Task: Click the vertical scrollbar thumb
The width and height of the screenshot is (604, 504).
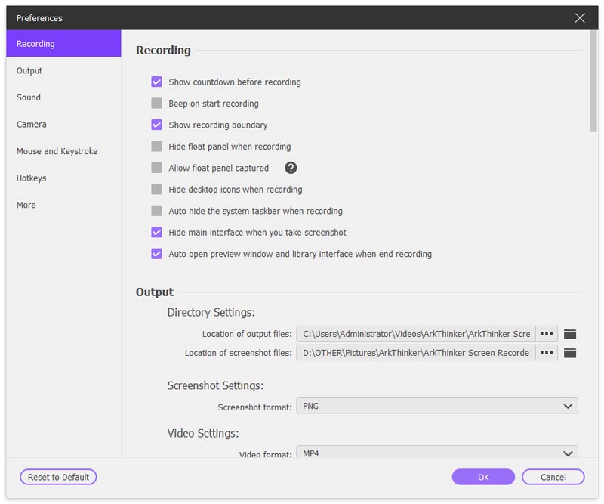Action: (593, 82)
